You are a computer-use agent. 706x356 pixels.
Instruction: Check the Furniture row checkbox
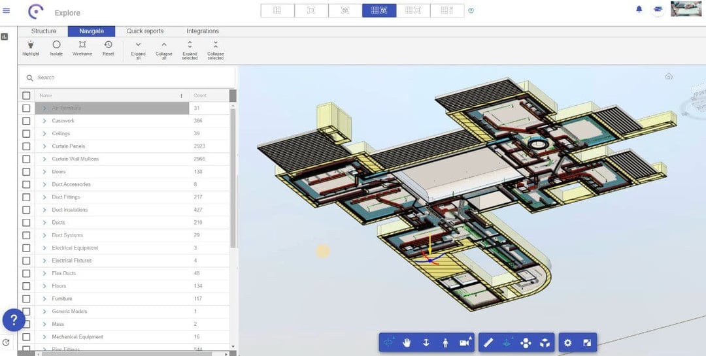click(x=26, y=299)
